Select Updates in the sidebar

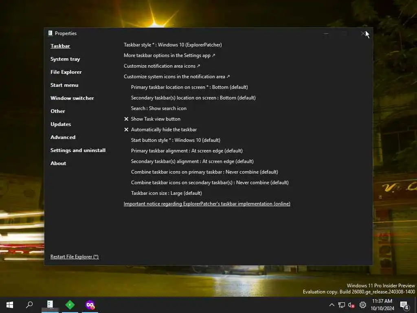(61, 124)
